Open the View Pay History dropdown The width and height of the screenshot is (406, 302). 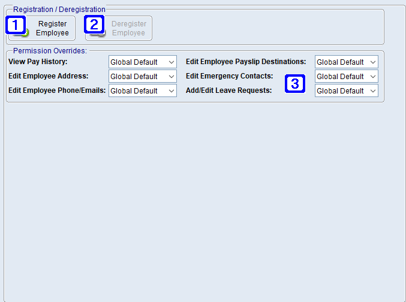143,62
